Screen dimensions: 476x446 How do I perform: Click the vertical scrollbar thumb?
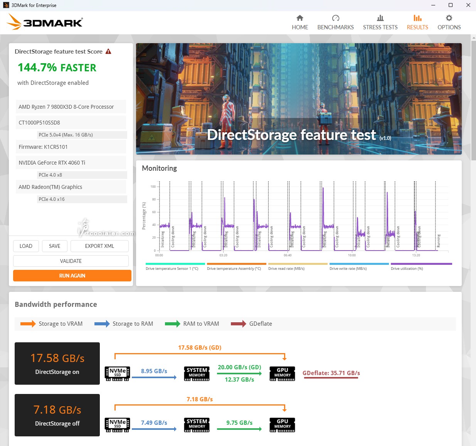pyautogui.click(x=473, y=100)
